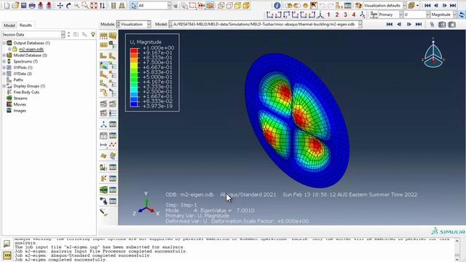This screenshot has height=262, width=466.
Task: Select the Magnify view tool
Action: click(x=77, y=5)
